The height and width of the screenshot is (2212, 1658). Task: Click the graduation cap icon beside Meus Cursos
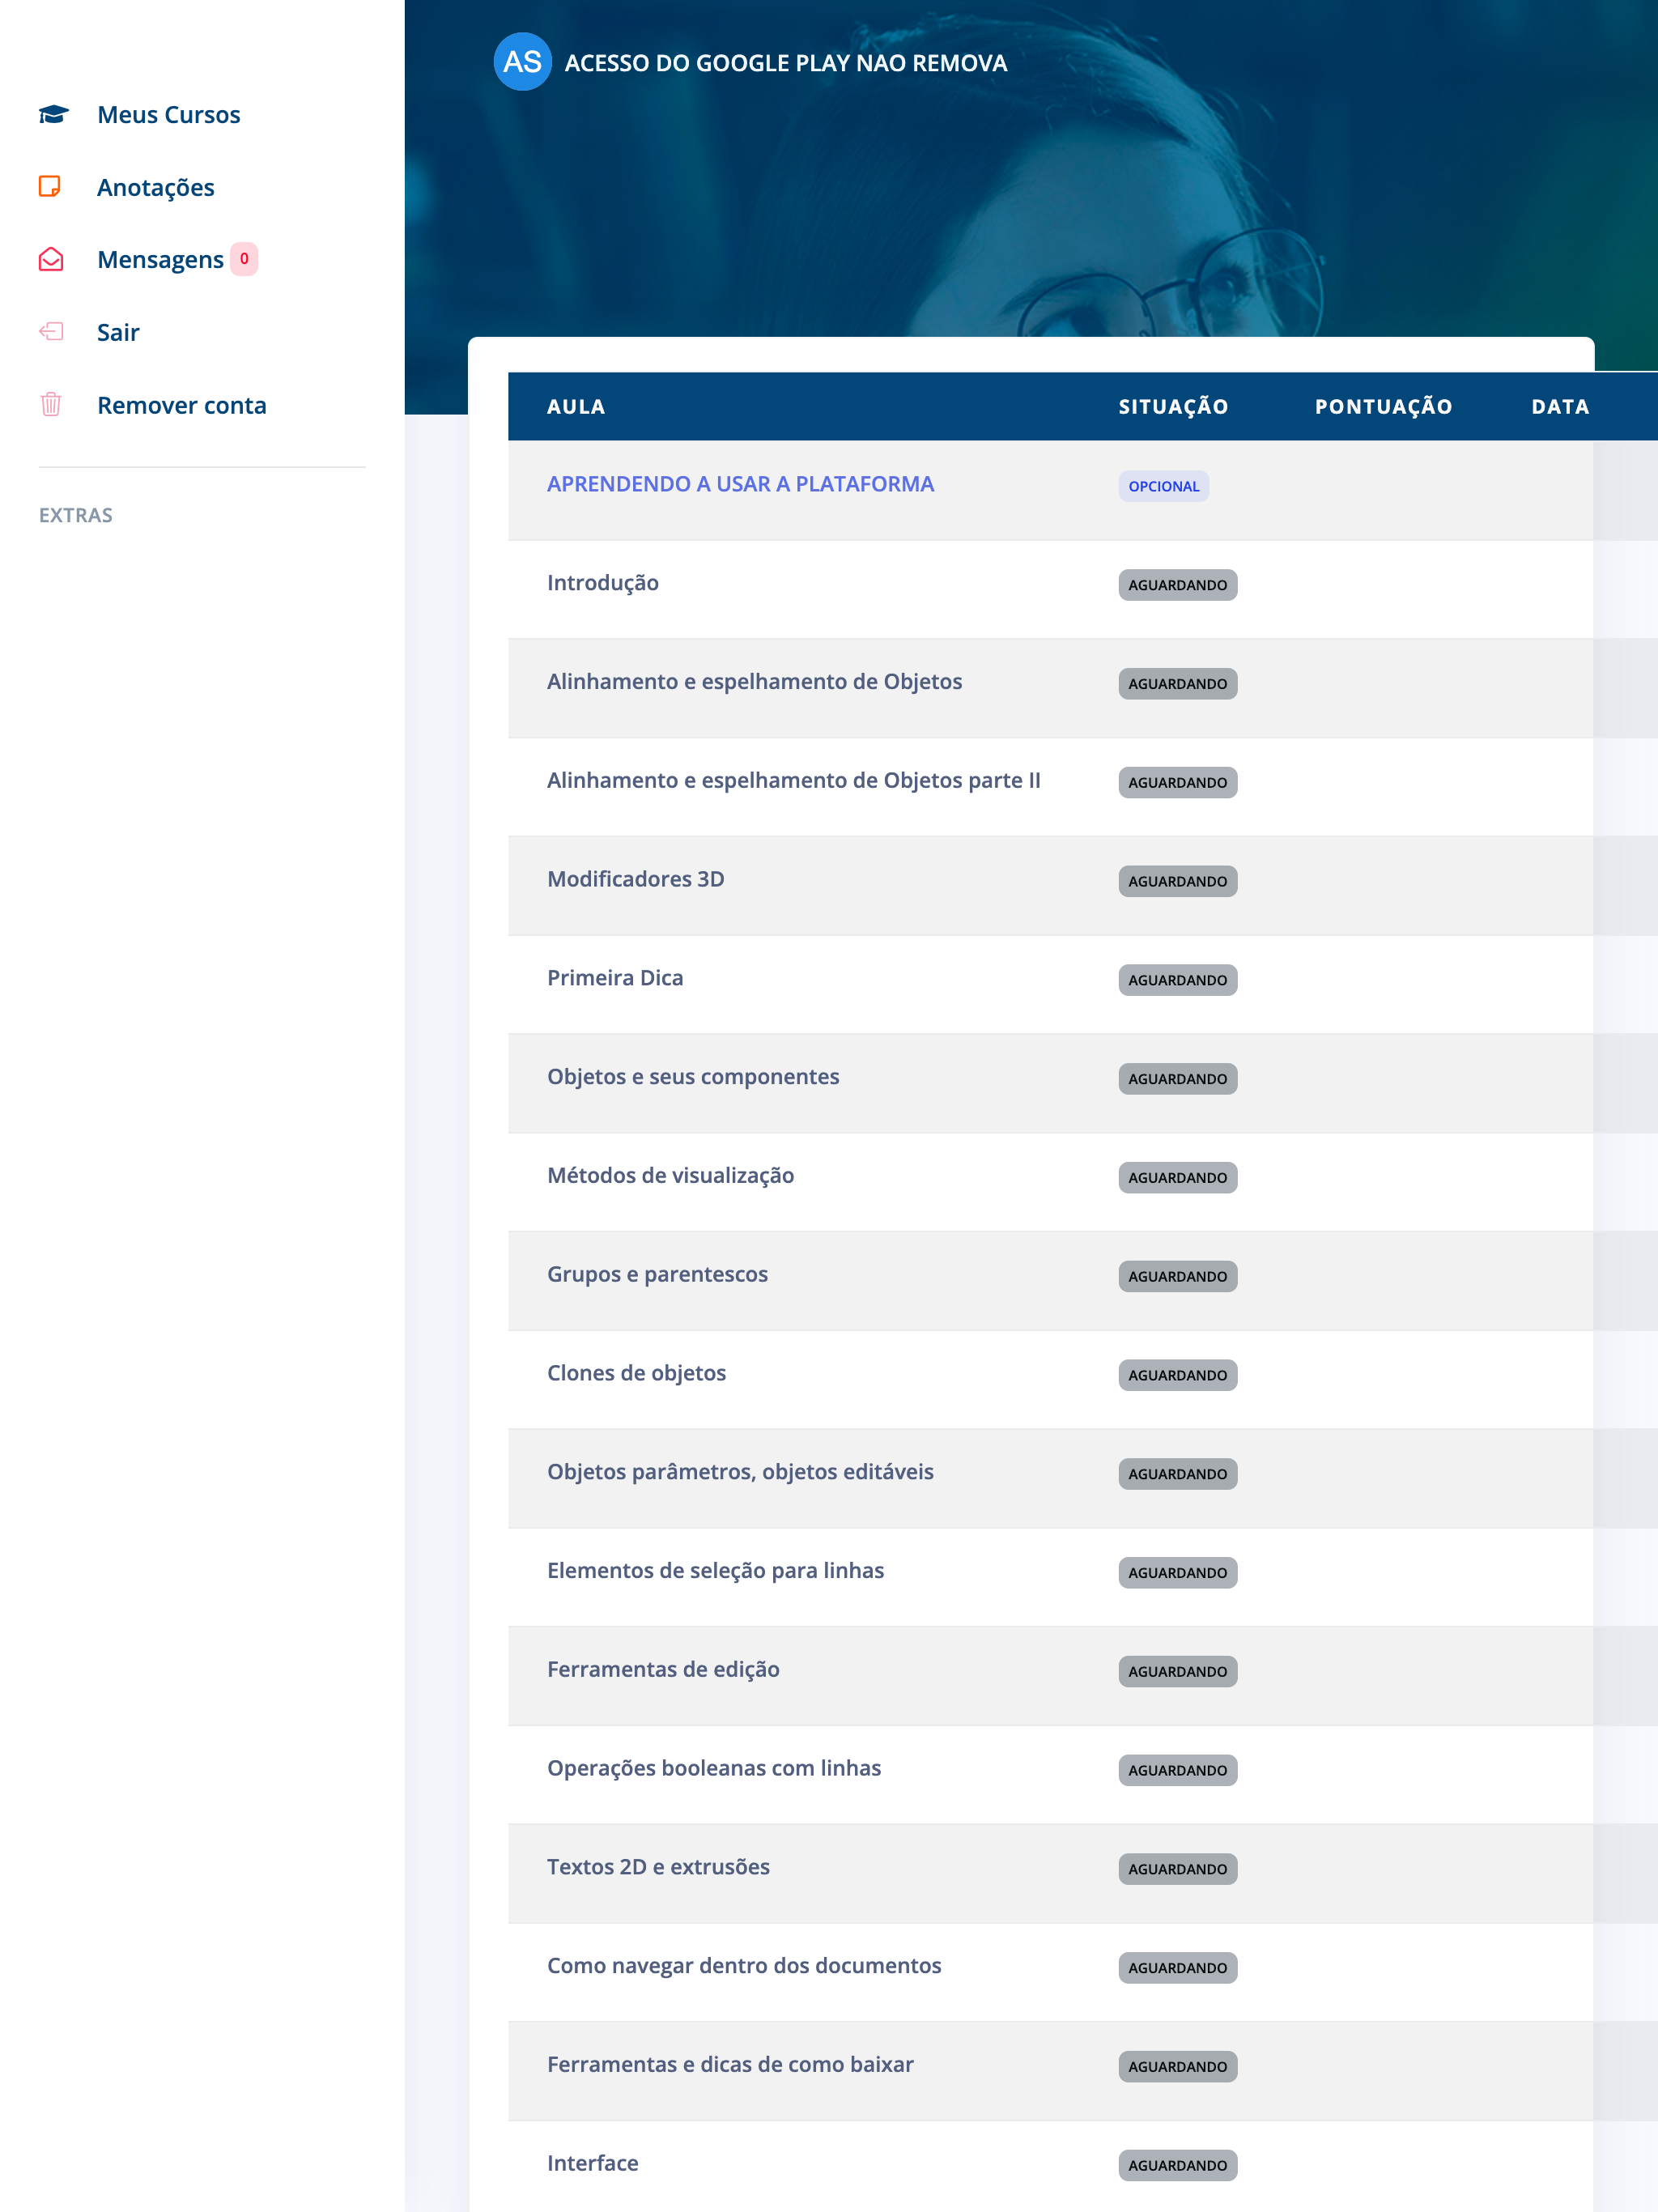pos(53,115)
